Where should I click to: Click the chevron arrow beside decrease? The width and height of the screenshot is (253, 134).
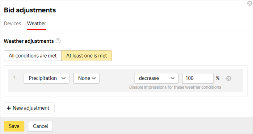point(173,78)
